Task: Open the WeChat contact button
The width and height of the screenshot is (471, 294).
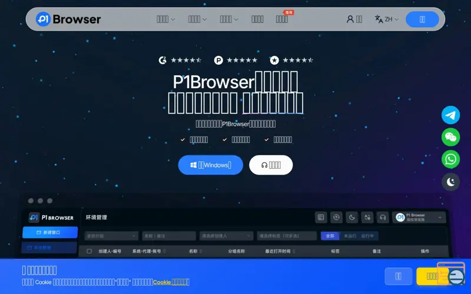Action: 450,137
